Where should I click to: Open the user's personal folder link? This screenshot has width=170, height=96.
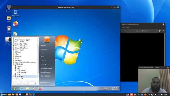[43, 45]
